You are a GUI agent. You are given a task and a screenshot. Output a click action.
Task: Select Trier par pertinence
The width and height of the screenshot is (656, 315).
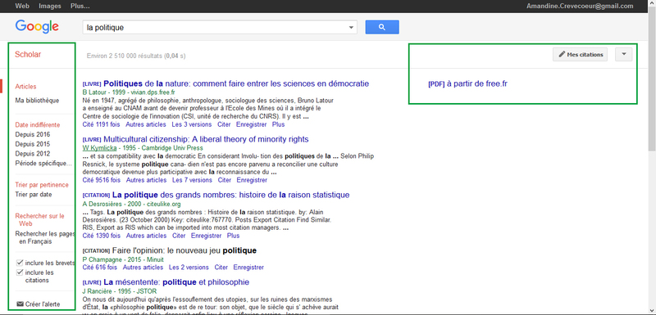tap(42, 185)
